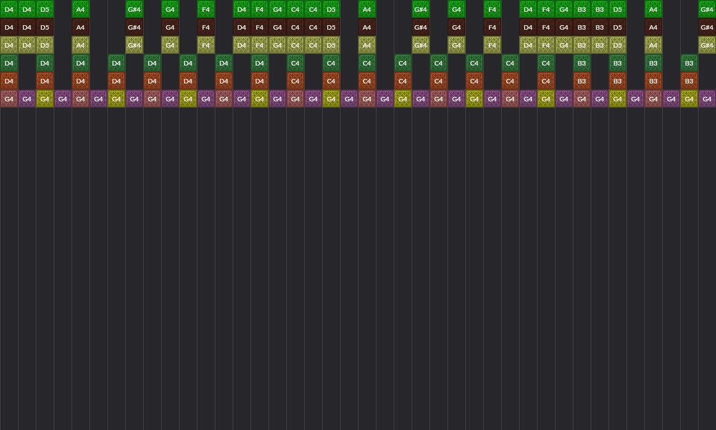Click the first C4 block in the orange row
716x430 pixels.
295,81
